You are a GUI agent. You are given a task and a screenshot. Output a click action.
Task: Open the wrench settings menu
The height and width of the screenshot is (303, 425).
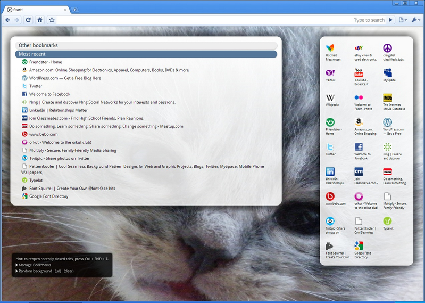pos(416,20)
